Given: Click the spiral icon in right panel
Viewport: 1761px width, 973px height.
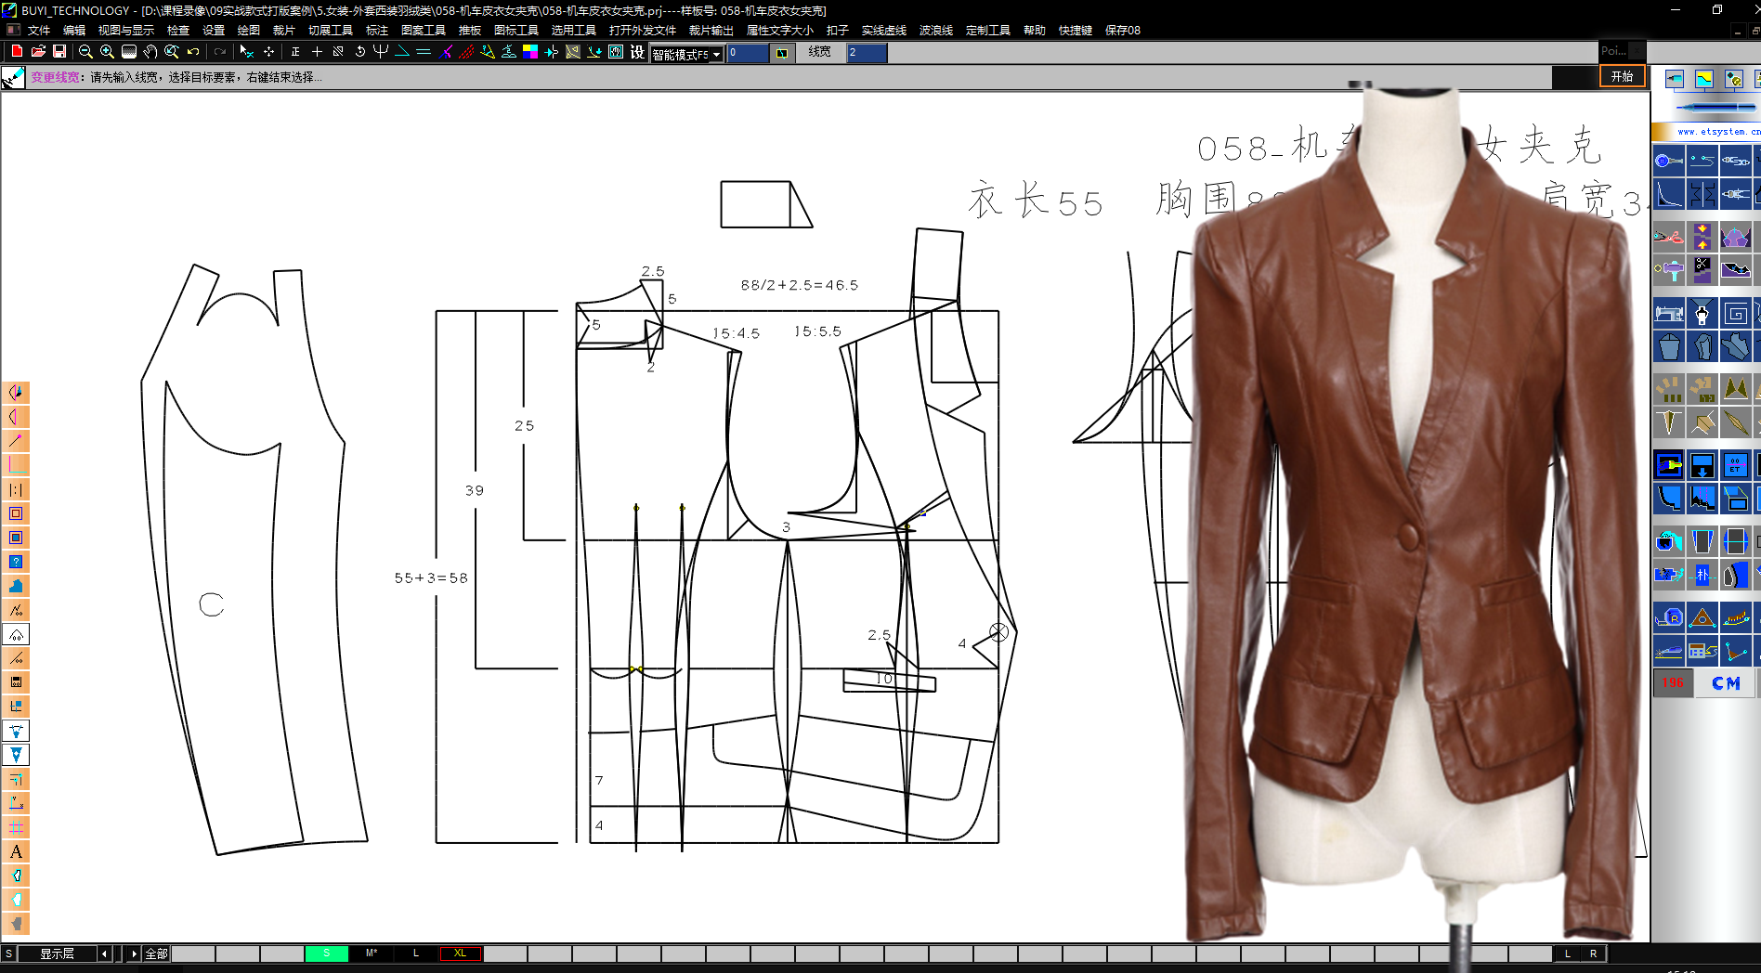Looking at the screenshot, I should tap(1735, 313).
